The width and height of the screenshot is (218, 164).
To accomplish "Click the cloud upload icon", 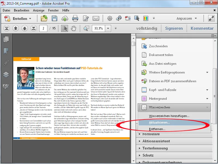I will (x=65, y=18).
